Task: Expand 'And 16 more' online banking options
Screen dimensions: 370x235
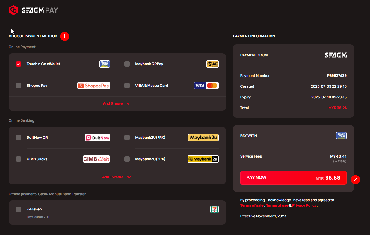Action: [117, 177]
